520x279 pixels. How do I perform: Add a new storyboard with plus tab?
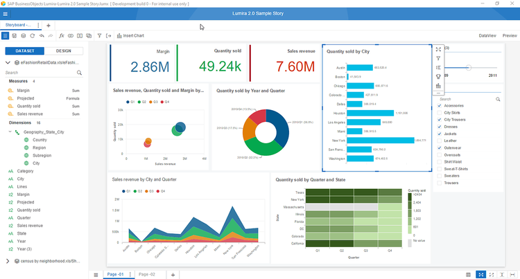(49, 26)
